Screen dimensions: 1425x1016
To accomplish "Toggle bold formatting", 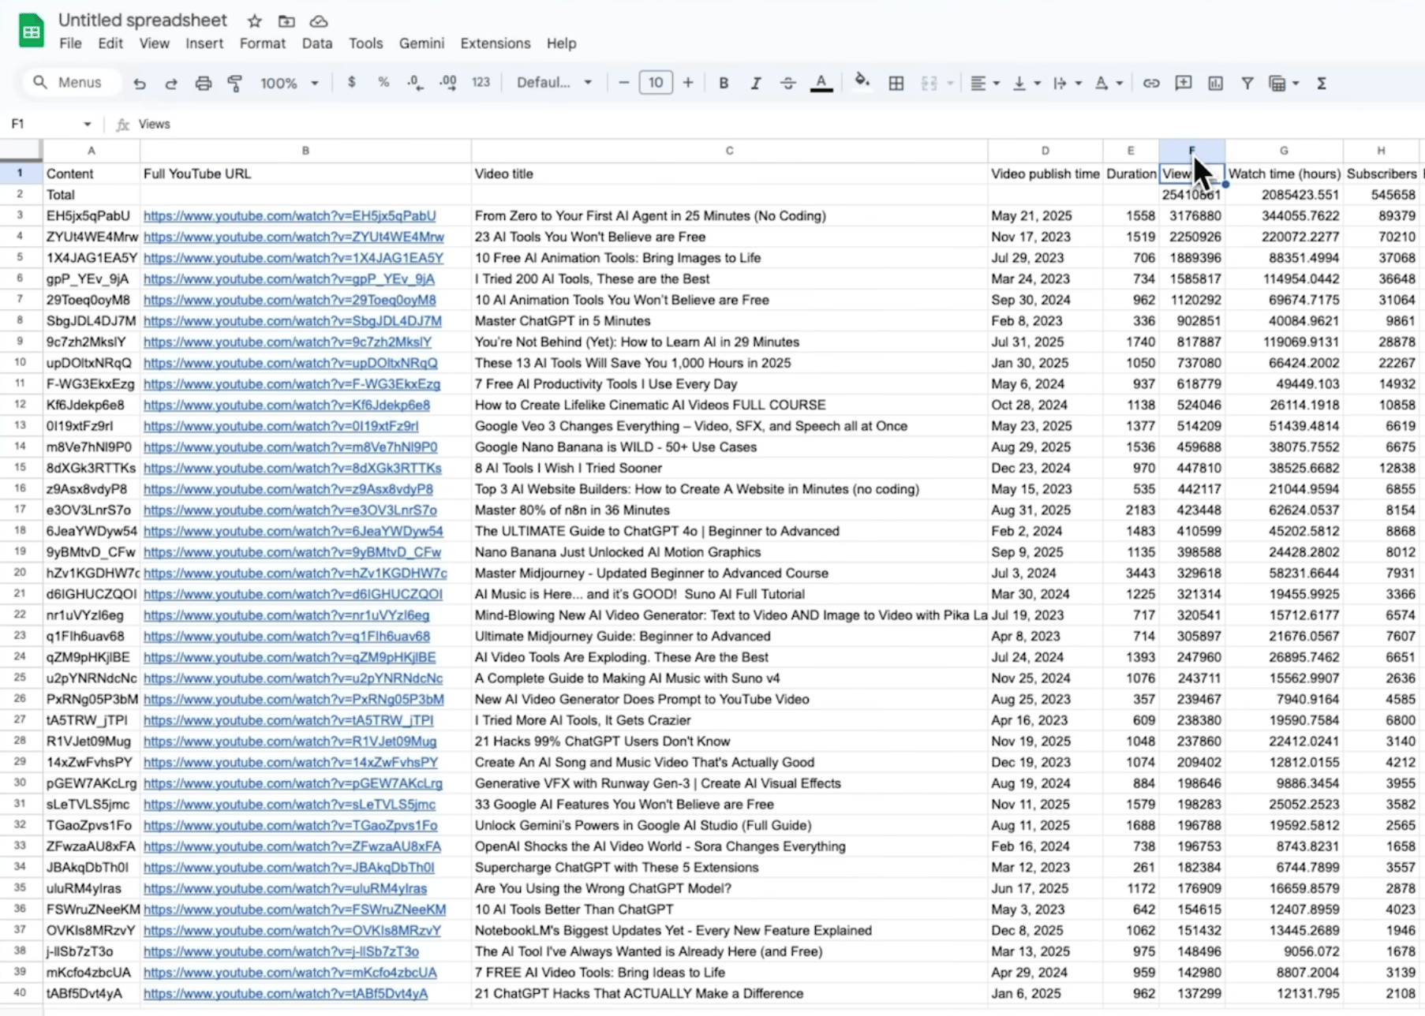I will (x=724, y=83).
